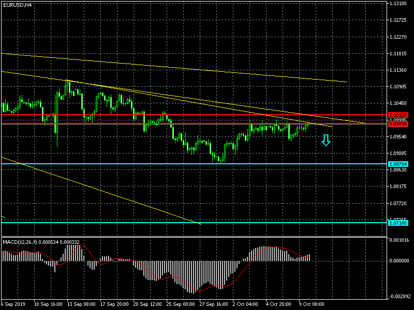Select the cyan horizontal line at 1.08784
The width and height of the screenshot is (414, 310).
[x=207, y=164]
